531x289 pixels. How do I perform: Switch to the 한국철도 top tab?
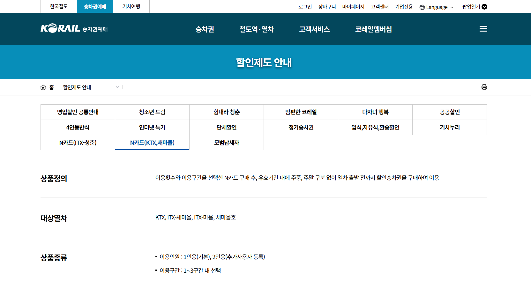[x=59, y=6]
